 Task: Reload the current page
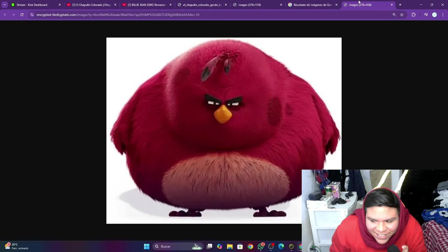click(x=22, y=15)
